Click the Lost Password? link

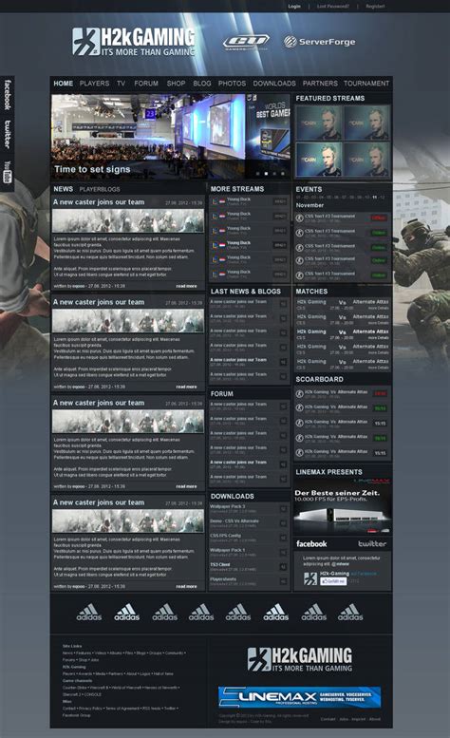pos(333,7)
